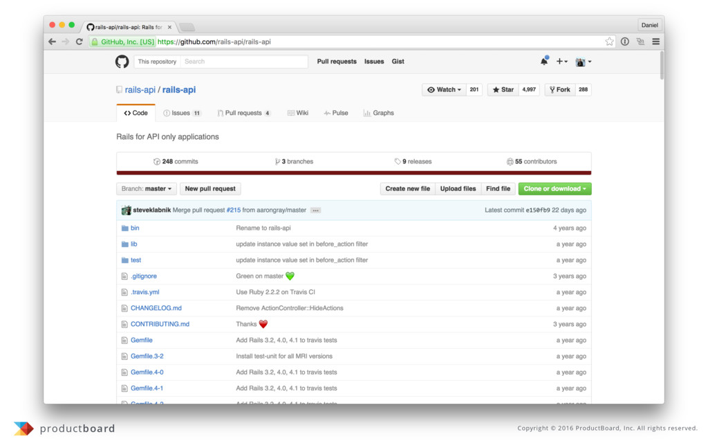Viewport: 708px width, 443px height.
Task: Click Upload files button
Action: click(458, 188)
